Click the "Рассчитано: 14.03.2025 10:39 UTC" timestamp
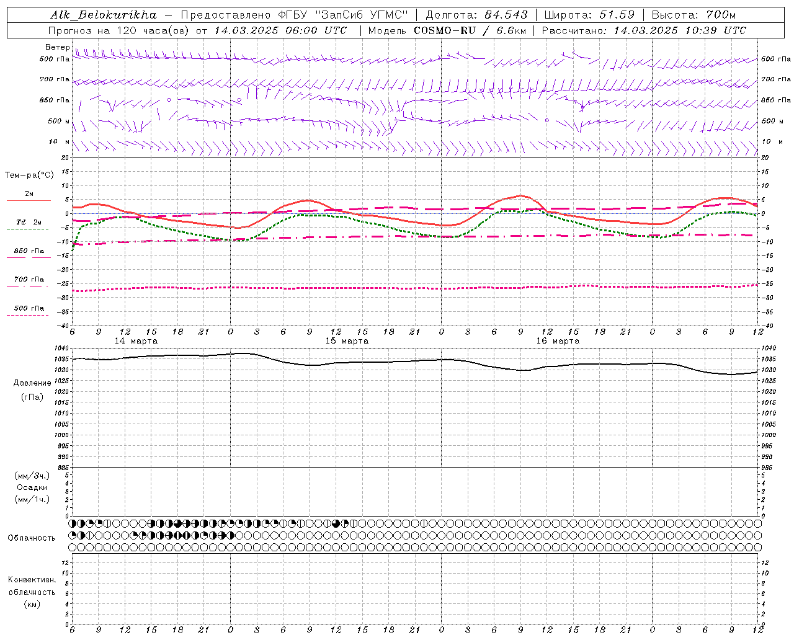 644,30
